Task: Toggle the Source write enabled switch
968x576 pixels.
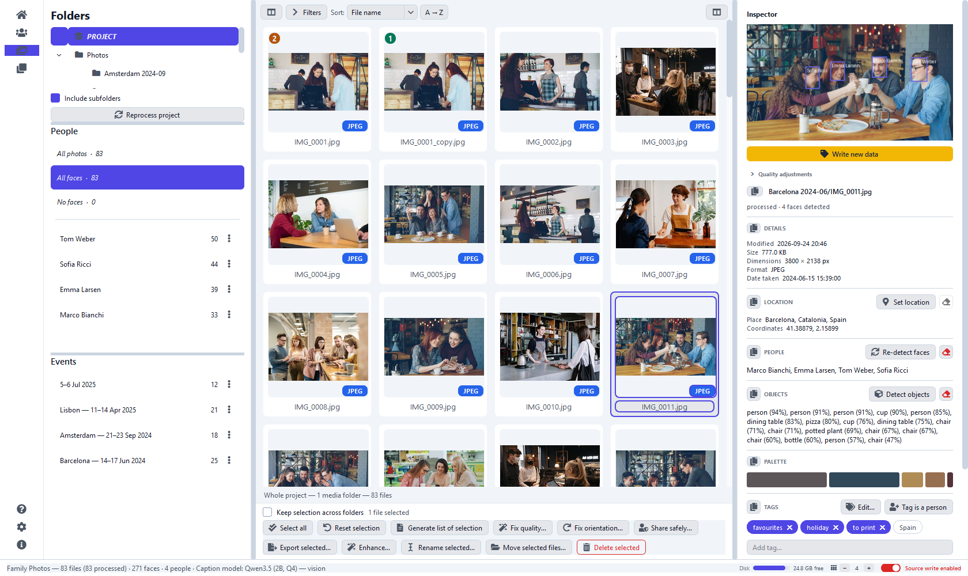Action: [x=891, y=569]
